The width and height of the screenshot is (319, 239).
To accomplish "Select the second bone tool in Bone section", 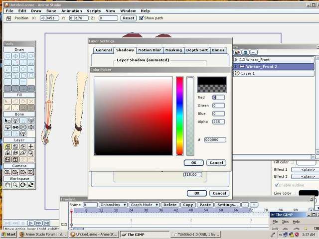I will click(15, 120).
